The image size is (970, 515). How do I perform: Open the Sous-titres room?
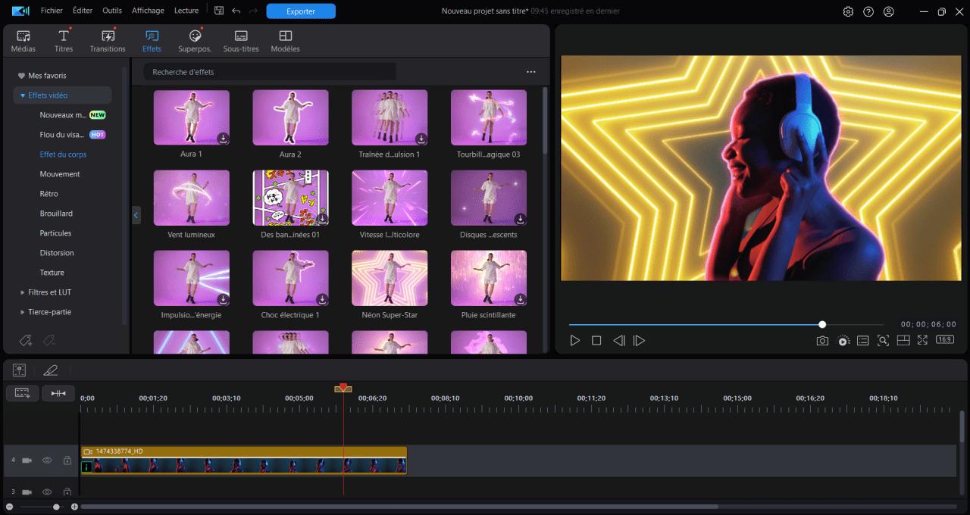[x=241, y=41]
